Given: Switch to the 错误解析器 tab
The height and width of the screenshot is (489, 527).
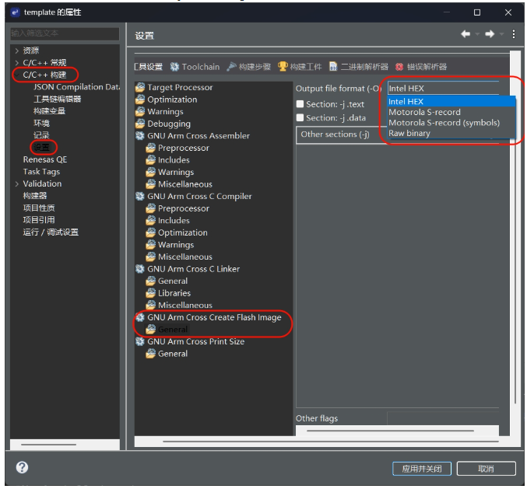Looking at the screenshot, I should [x=421, y=67].
